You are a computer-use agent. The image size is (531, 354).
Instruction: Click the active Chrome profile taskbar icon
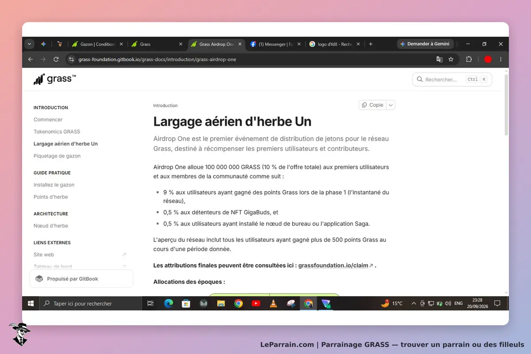[x=308, y=304]
